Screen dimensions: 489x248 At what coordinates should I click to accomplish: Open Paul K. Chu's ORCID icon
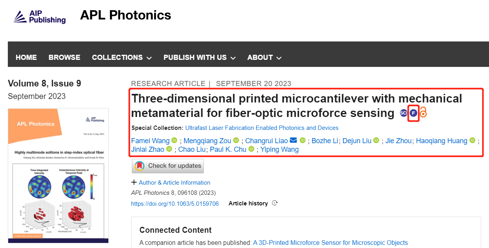click(252, 149)
